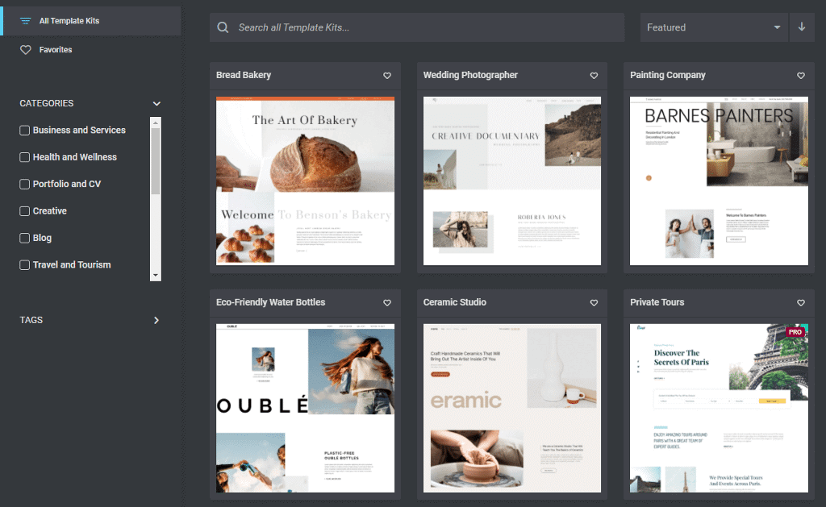Enable the Business and Services checkbox

[x=25, y=131]
